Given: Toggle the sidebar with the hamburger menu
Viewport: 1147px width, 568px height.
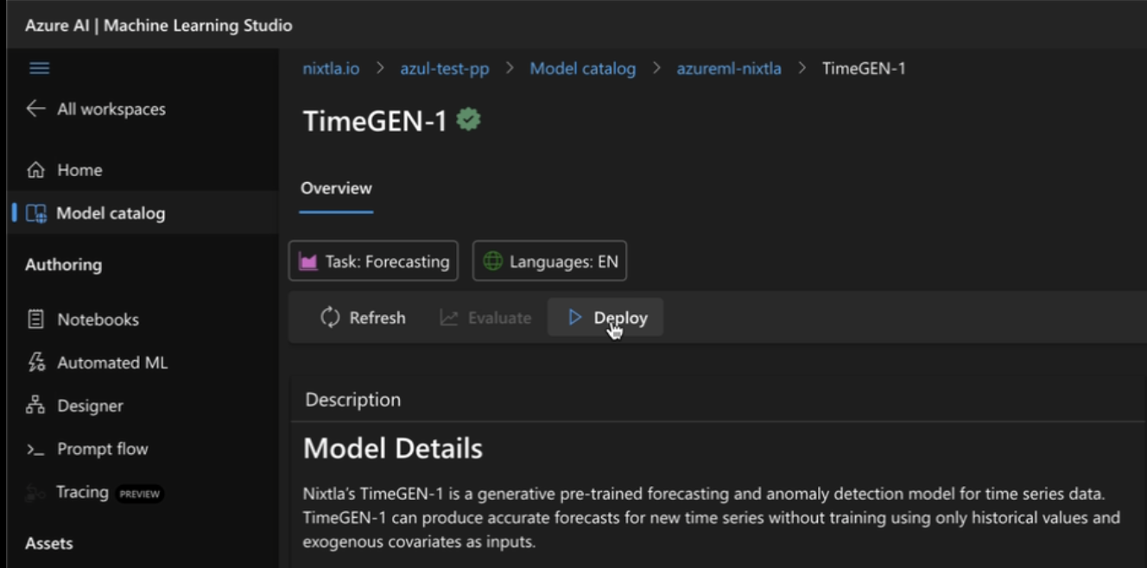Looking at the screenshot, I should 38,69.
